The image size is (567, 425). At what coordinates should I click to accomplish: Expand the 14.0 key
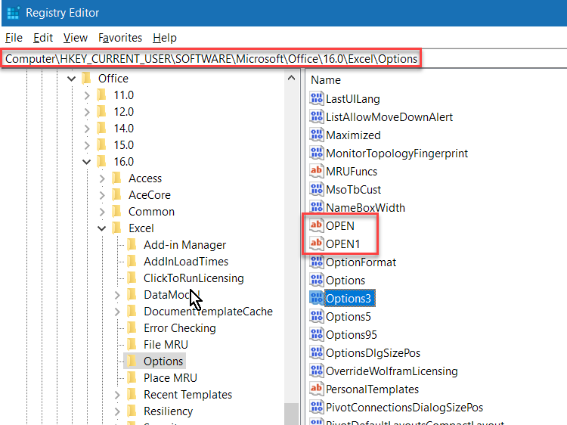tap(87, 129)
